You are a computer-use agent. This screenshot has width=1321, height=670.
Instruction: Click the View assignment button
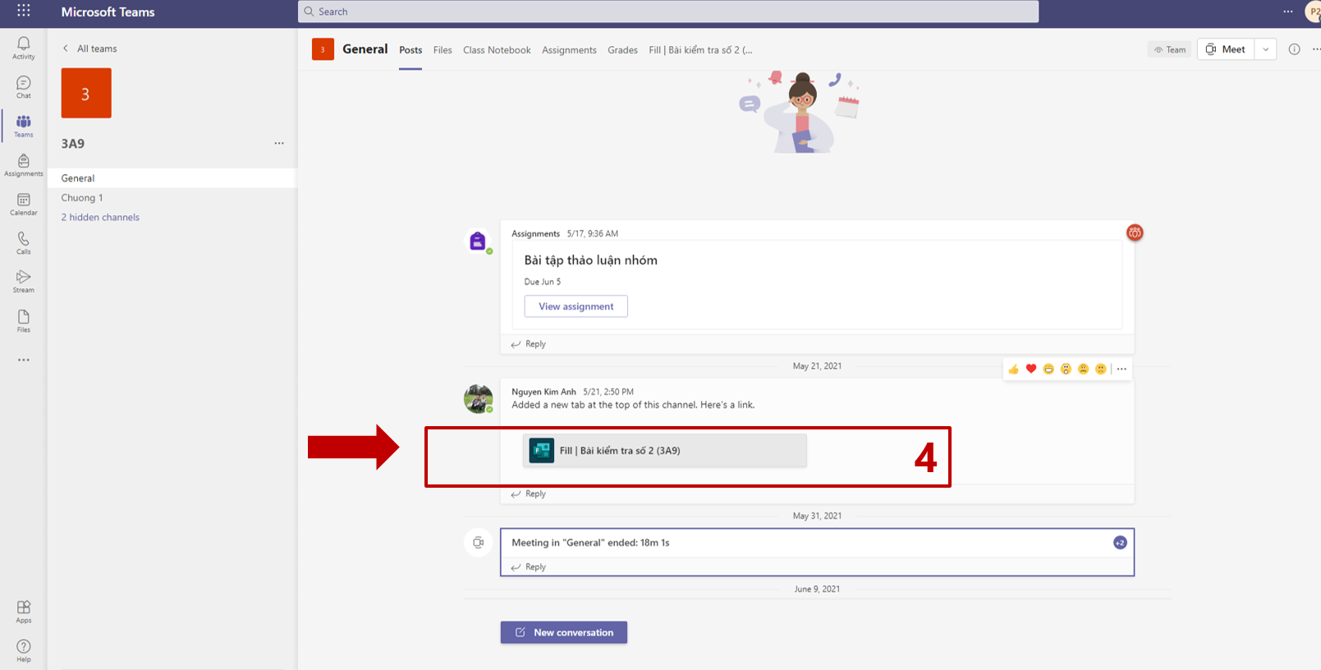click(576, 306)
